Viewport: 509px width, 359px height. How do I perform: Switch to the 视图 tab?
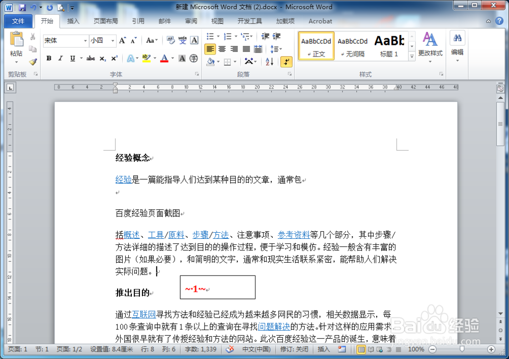point(217,21)
